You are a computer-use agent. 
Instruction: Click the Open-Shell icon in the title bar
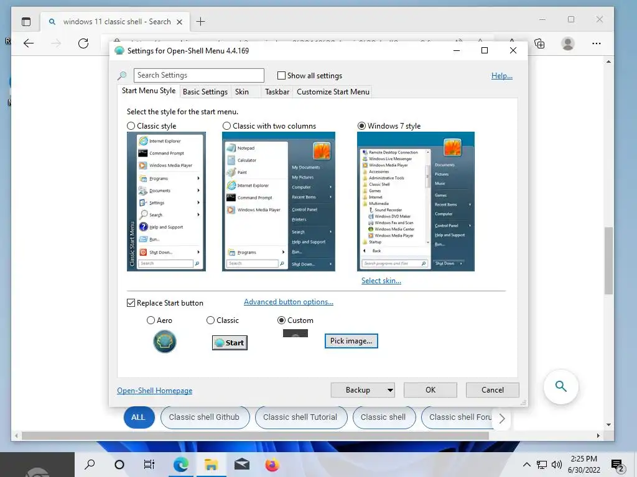[119, 51]
